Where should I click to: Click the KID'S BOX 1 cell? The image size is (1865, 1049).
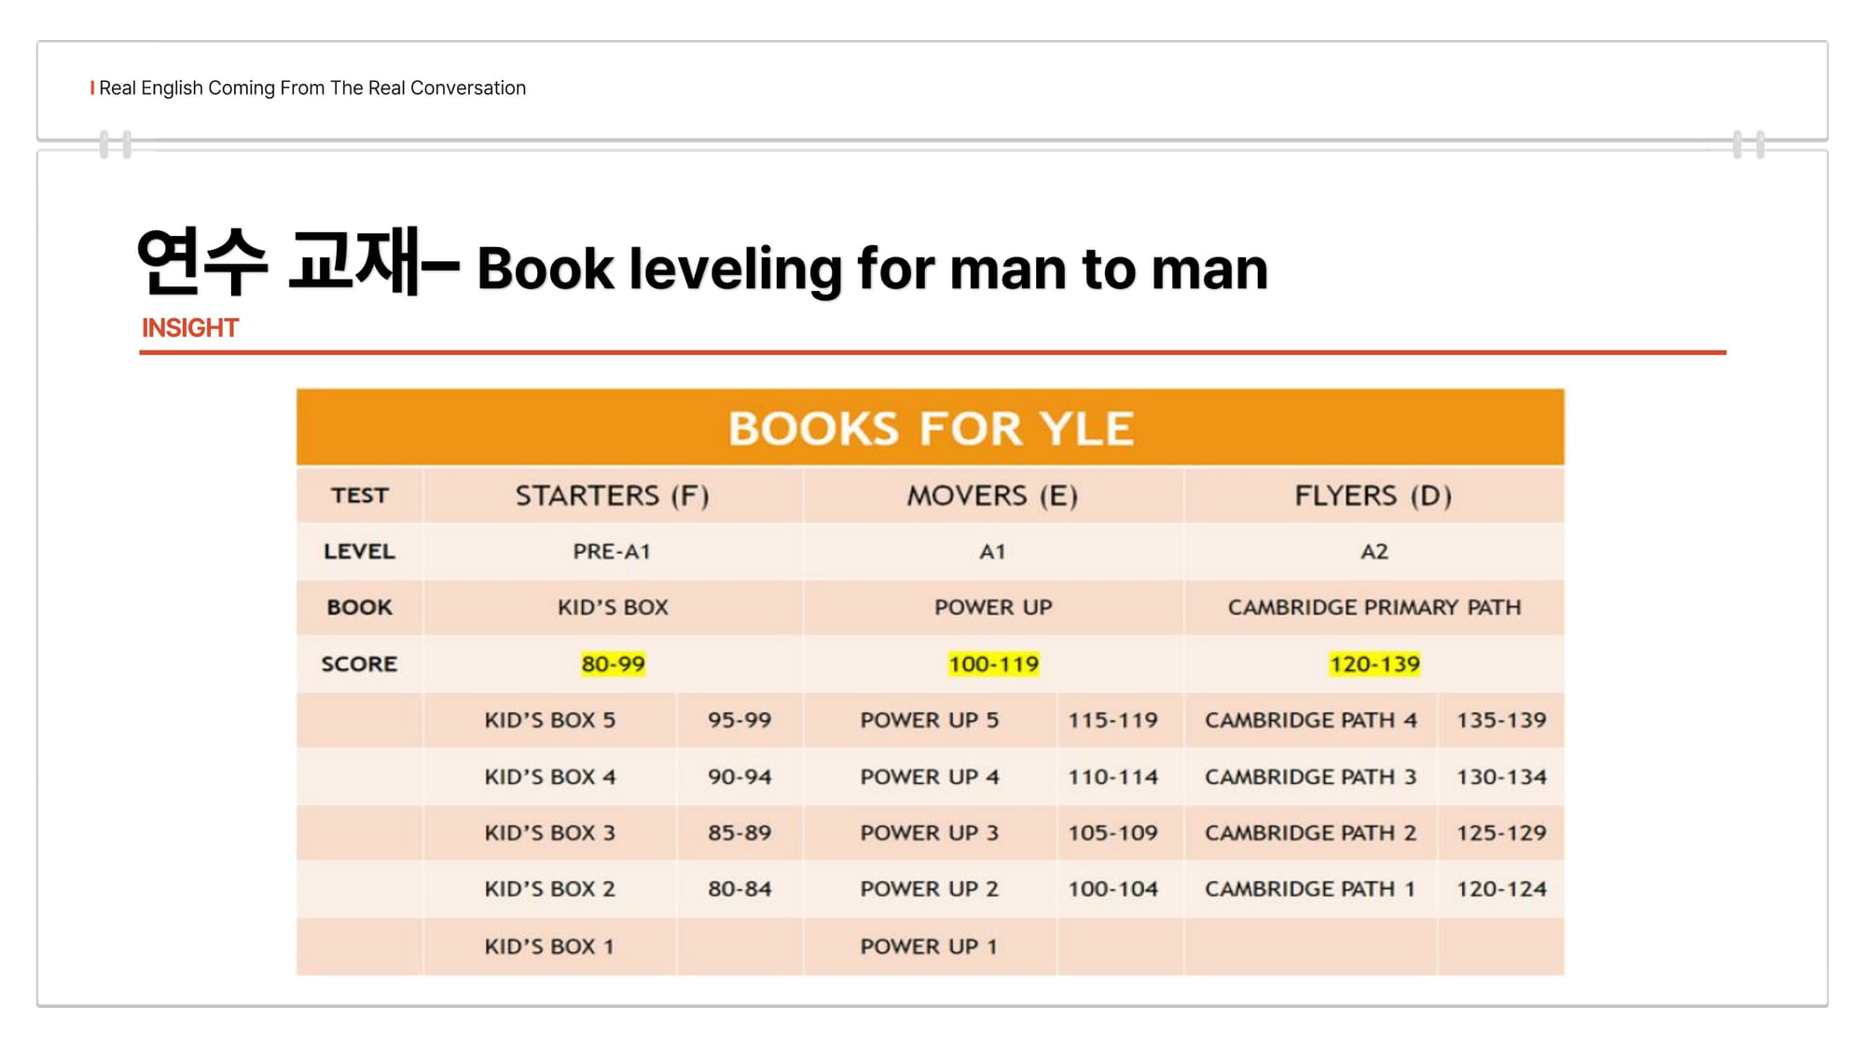click(x=549, y=946)
